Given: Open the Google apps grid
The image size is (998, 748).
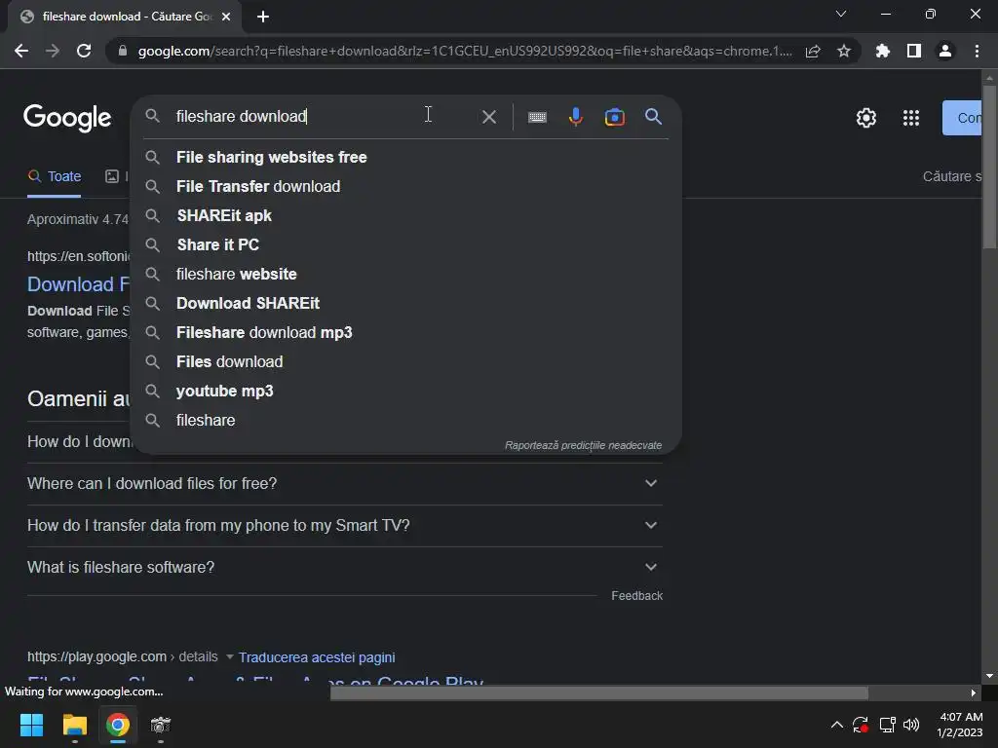Looking at the screenshot, I should (911, 118).
